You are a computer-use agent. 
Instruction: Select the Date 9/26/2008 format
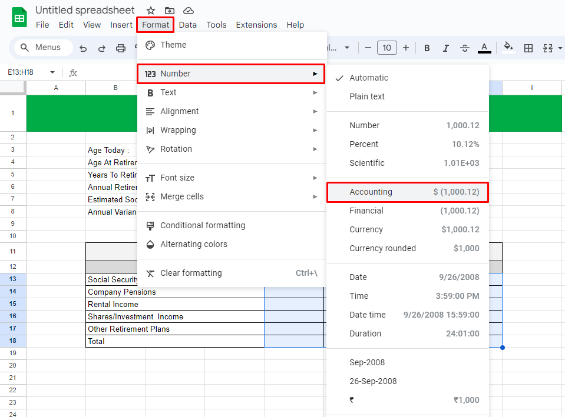408,277
